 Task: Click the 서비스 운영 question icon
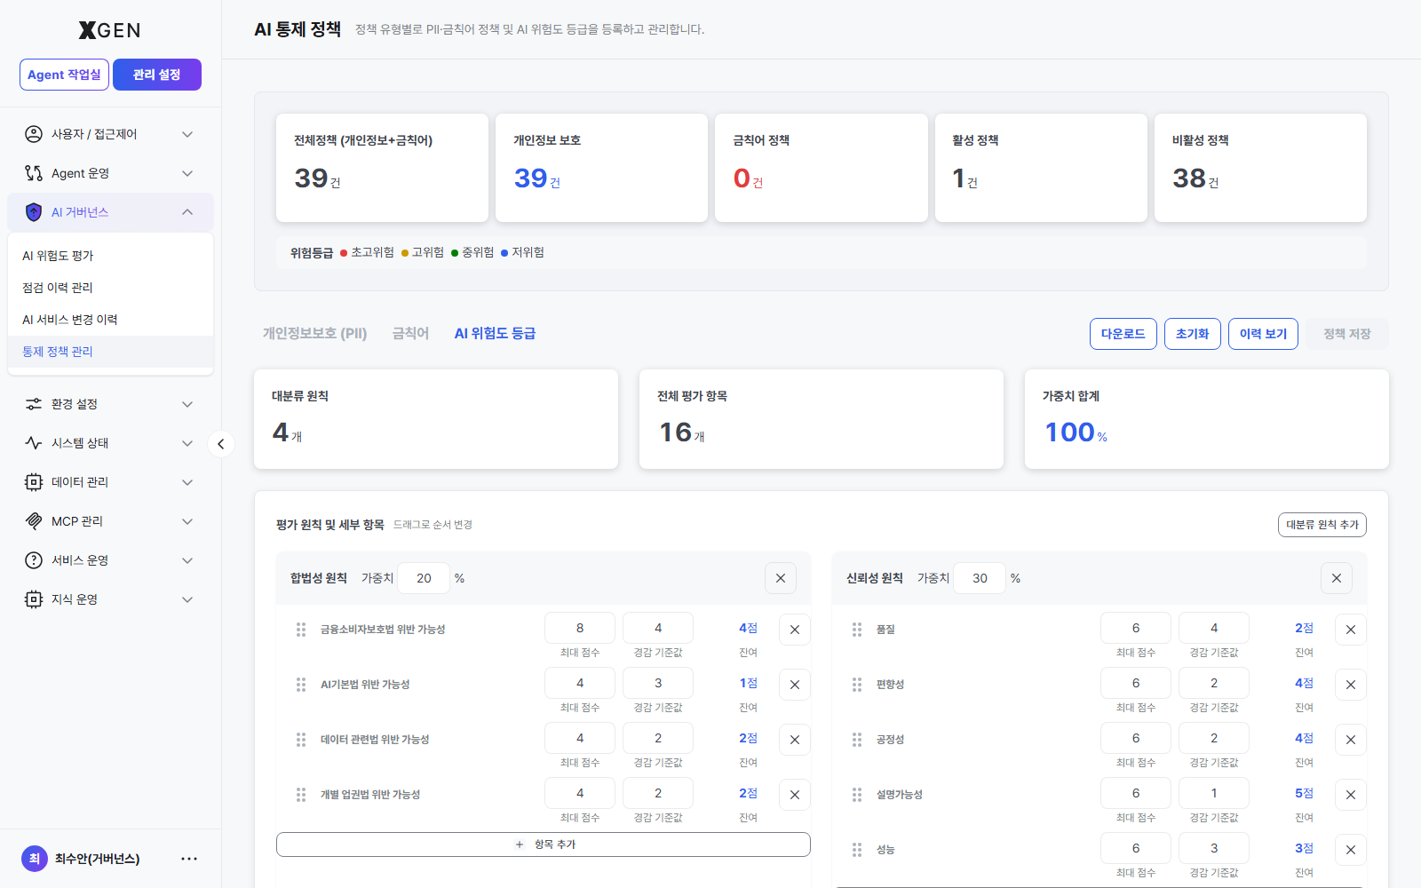(34, 560)
